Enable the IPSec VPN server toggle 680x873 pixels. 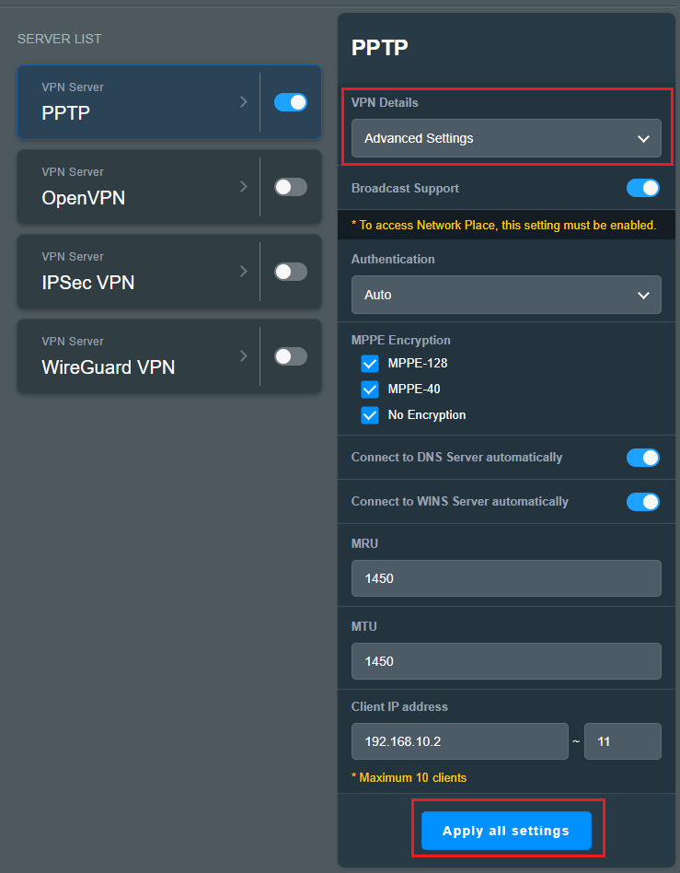291,272
